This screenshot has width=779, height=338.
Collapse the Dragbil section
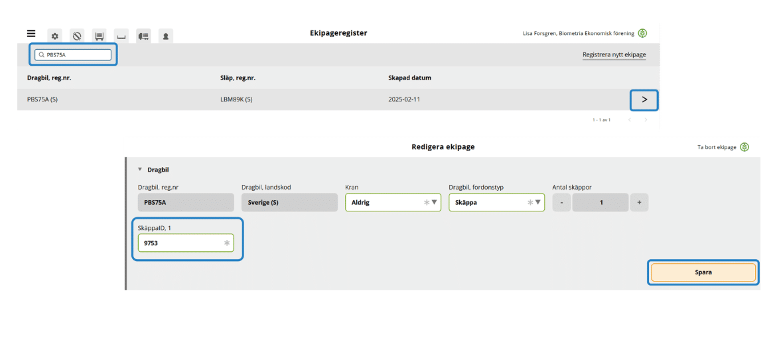tap(140, 170)
